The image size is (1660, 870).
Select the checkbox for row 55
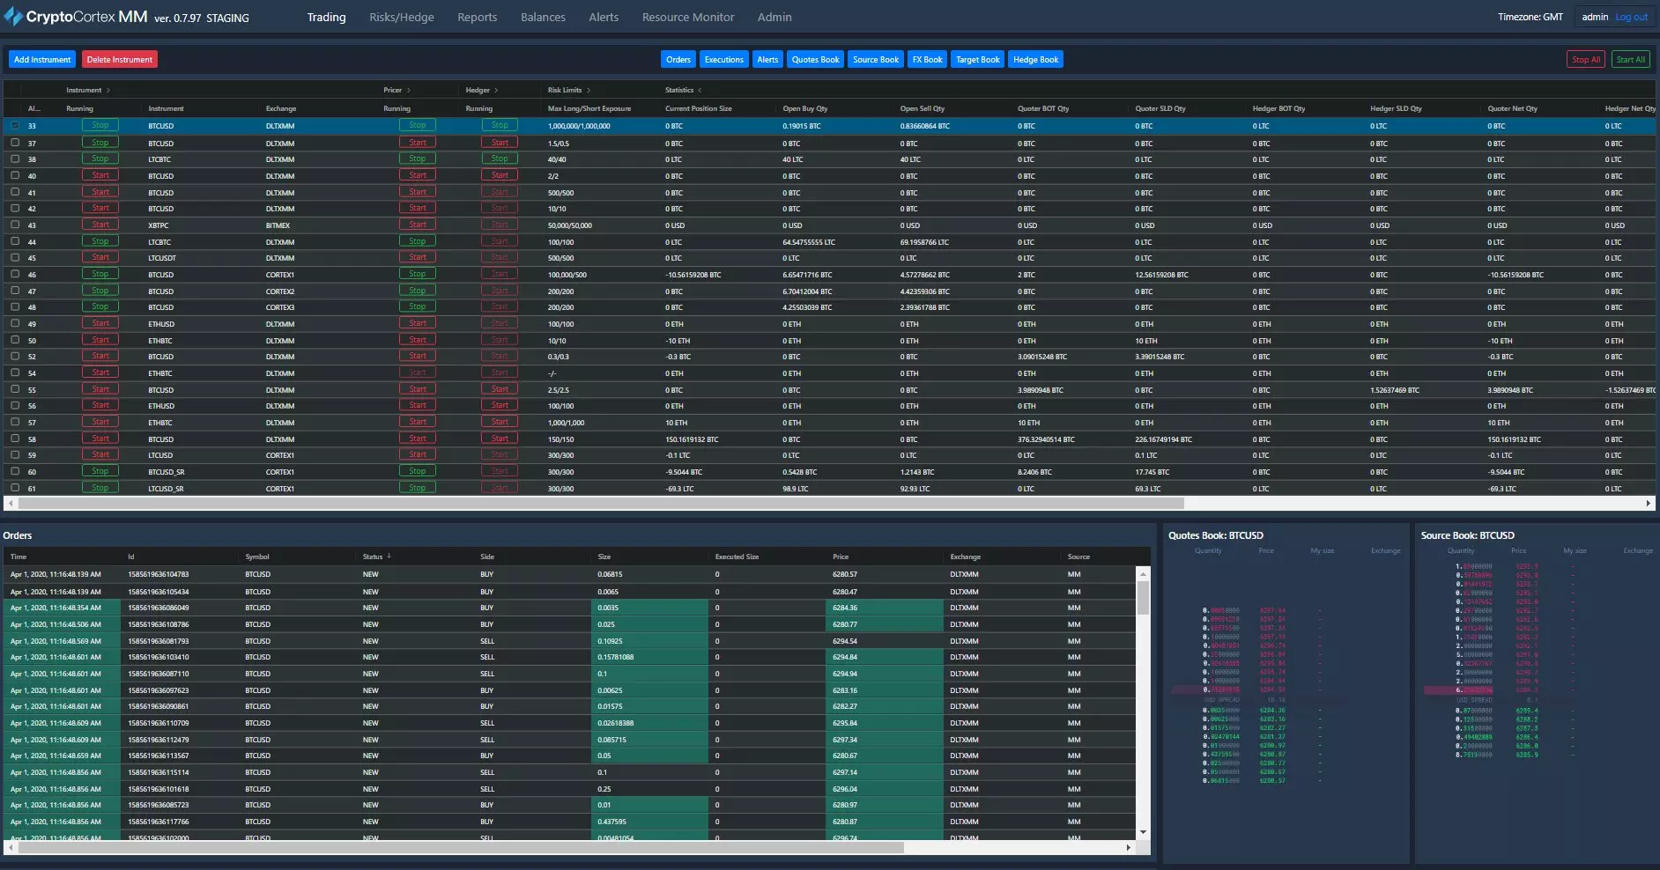(x=15, y=389)
